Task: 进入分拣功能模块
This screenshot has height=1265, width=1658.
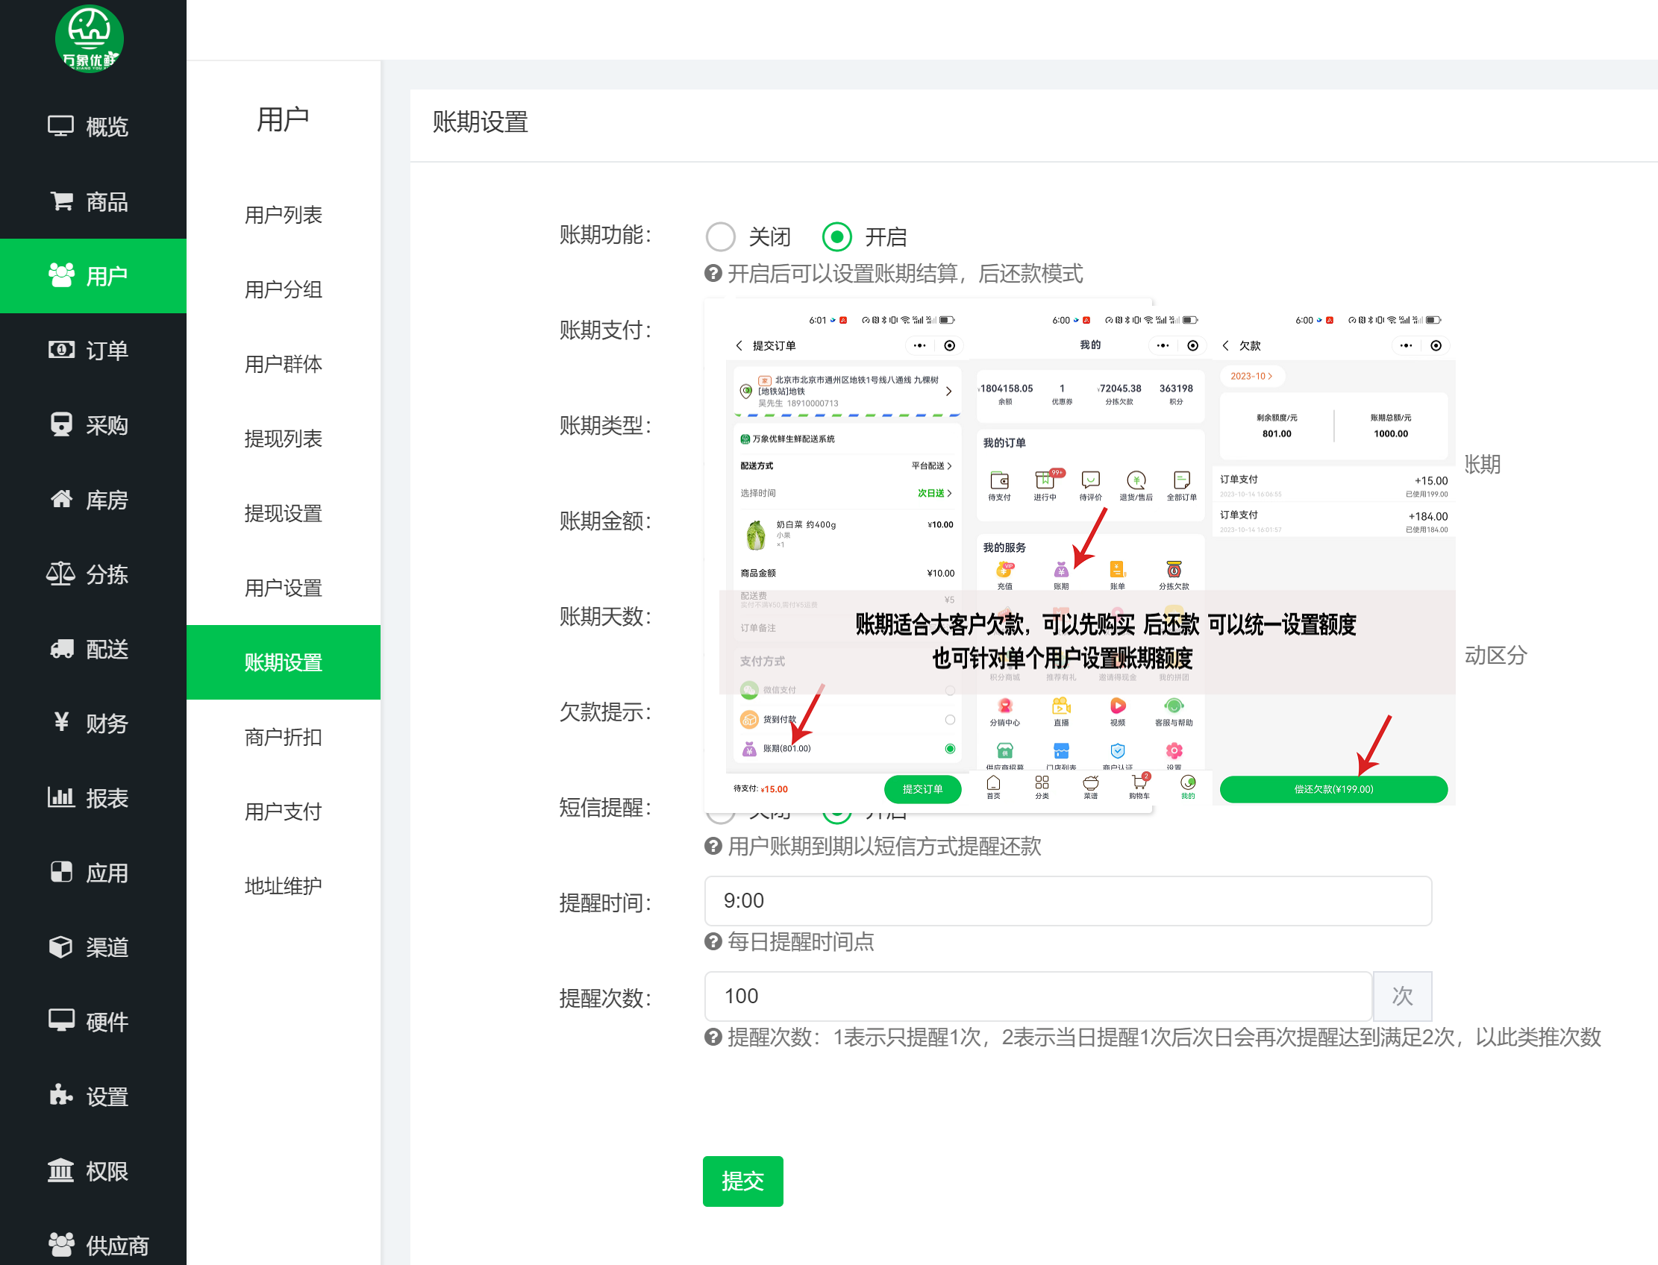Action: [92, 574]
